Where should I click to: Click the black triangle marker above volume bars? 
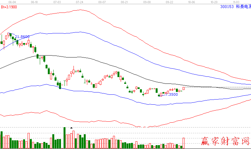(x=71, y=128)
